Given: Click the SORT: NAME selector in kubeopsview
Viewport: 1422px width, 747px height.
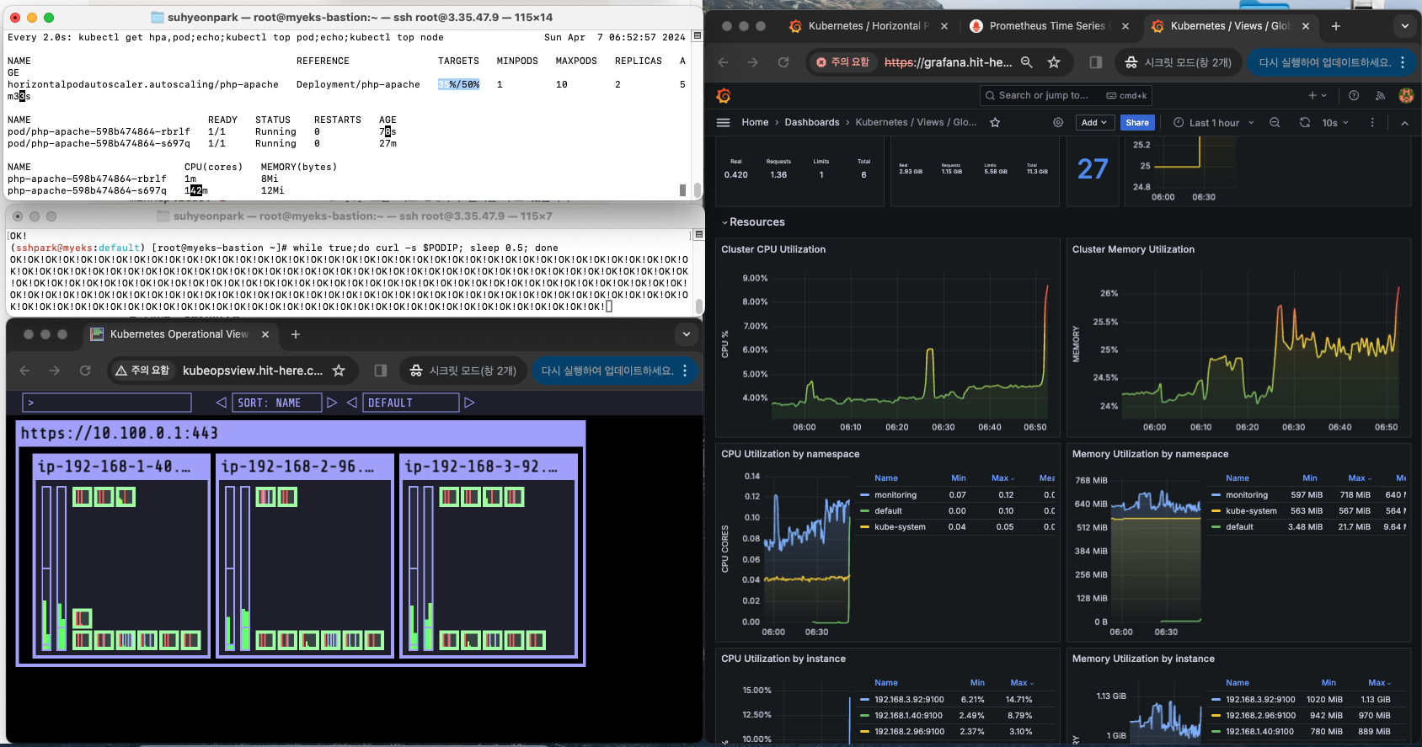Looking at the screenshot, I should click(277, 403).
